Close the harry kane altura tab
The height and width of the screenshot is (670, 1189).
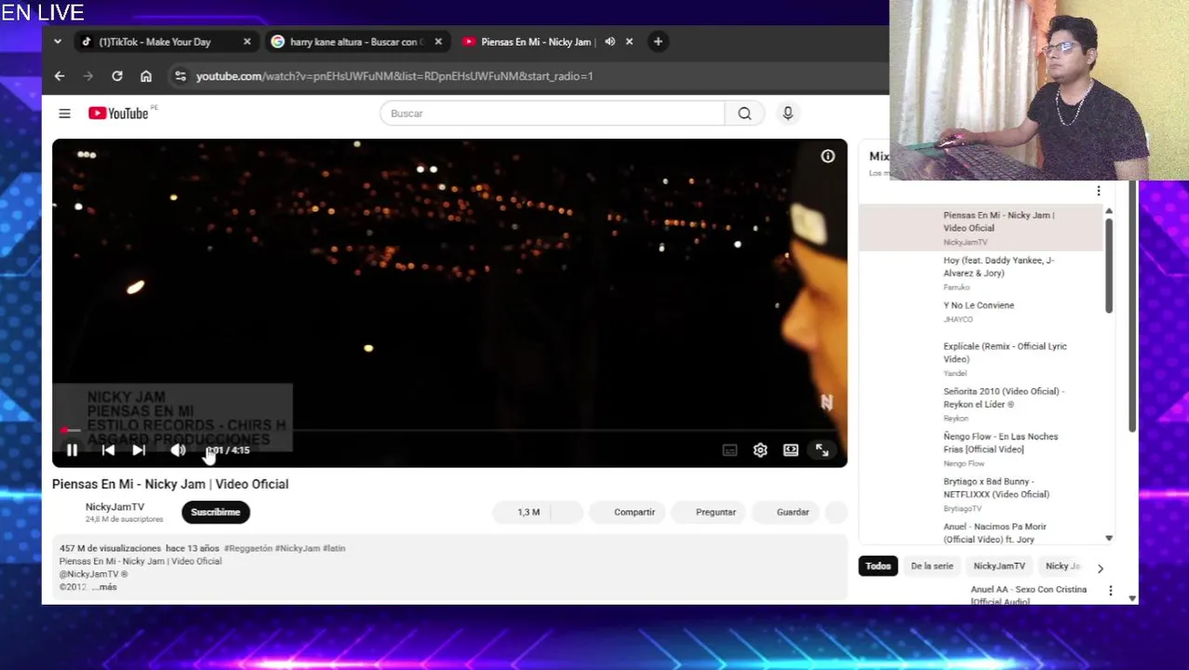pos(438,42)
